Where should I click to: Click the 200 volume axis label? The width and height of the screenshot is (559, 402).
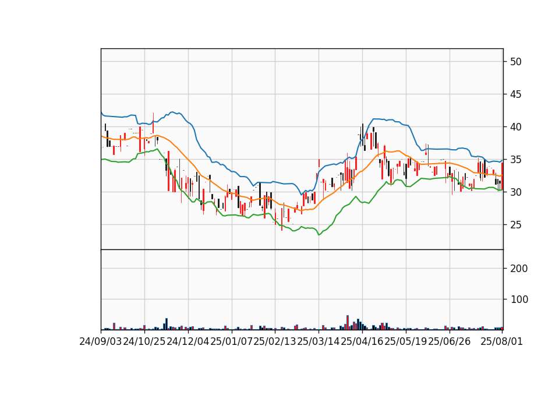519,268
